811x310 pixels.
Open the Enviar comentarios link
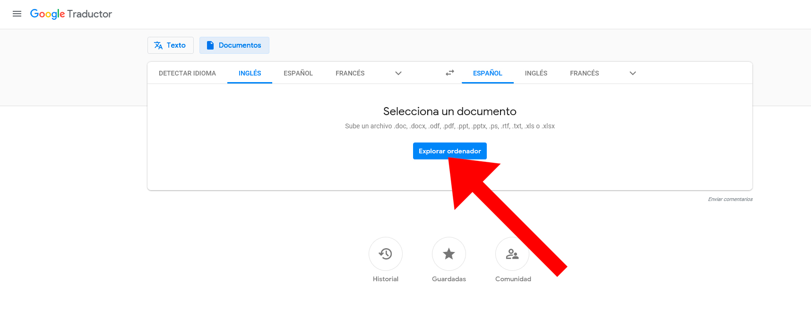coord(730,199)
